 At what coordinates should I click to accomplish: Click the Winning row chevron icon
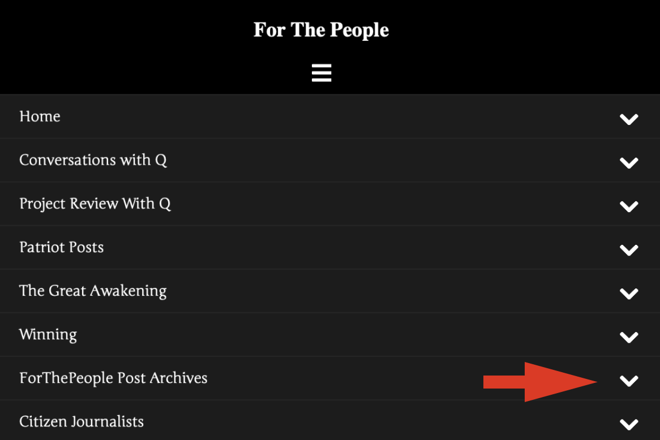629,337
